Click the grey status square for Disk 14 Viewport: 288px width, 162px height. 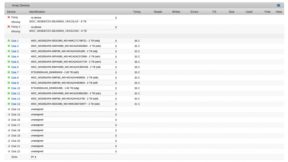(x=9, y=109)
